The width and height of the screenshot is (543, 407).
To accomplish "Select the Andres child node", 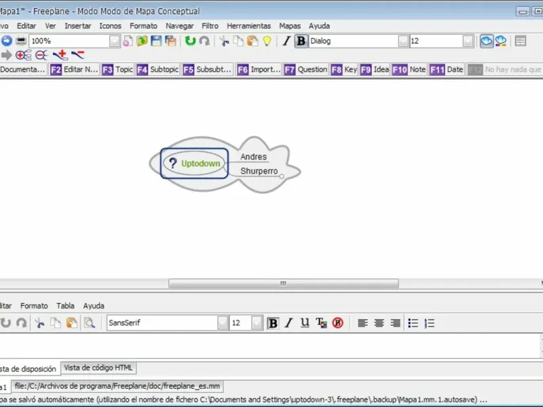I will pyautogui.click(x=253, y=157).
